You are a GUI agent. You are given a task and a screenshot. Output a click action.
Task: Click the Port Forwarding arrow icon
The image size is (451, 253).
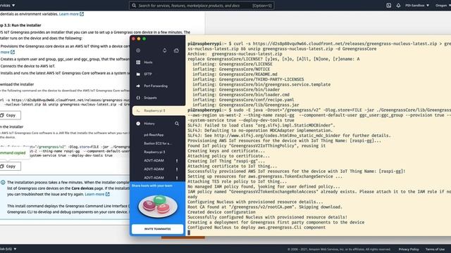[138, 86]
